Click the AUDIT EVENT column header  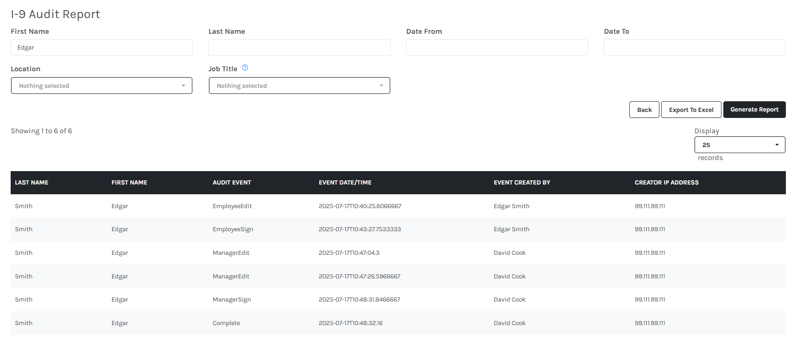pos(232,183)
